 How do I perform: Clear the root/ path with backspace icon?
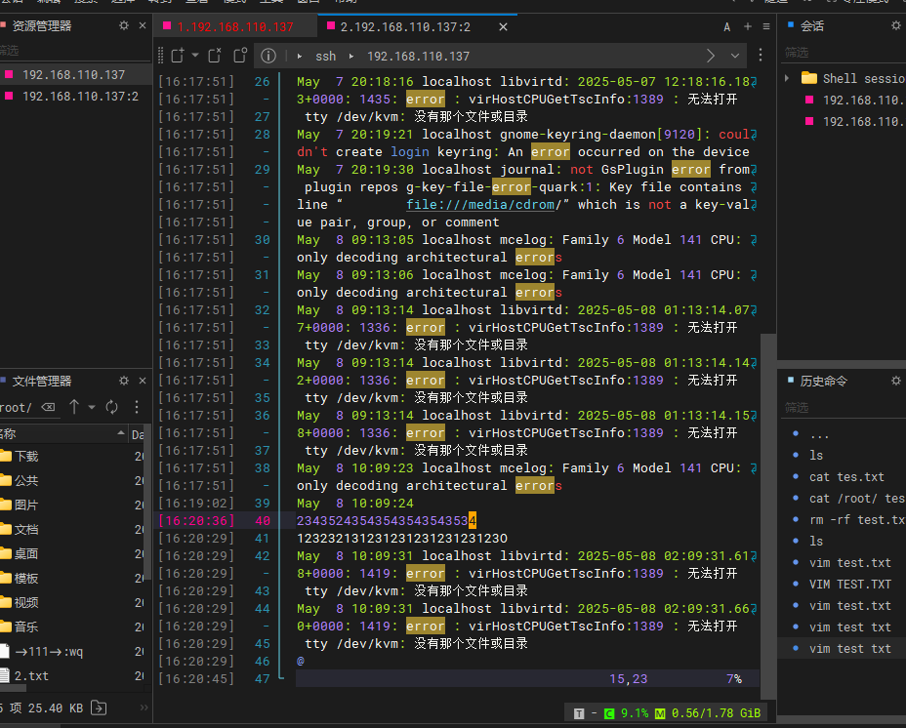point(49,407)
